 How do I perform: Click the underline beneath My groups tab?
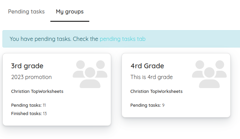[x=70, y=21]
